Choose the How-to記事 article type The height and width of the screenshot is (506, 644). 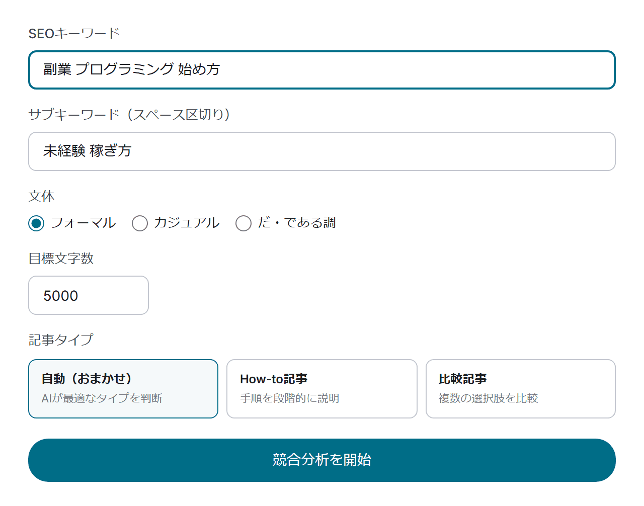tap(322, 388)
